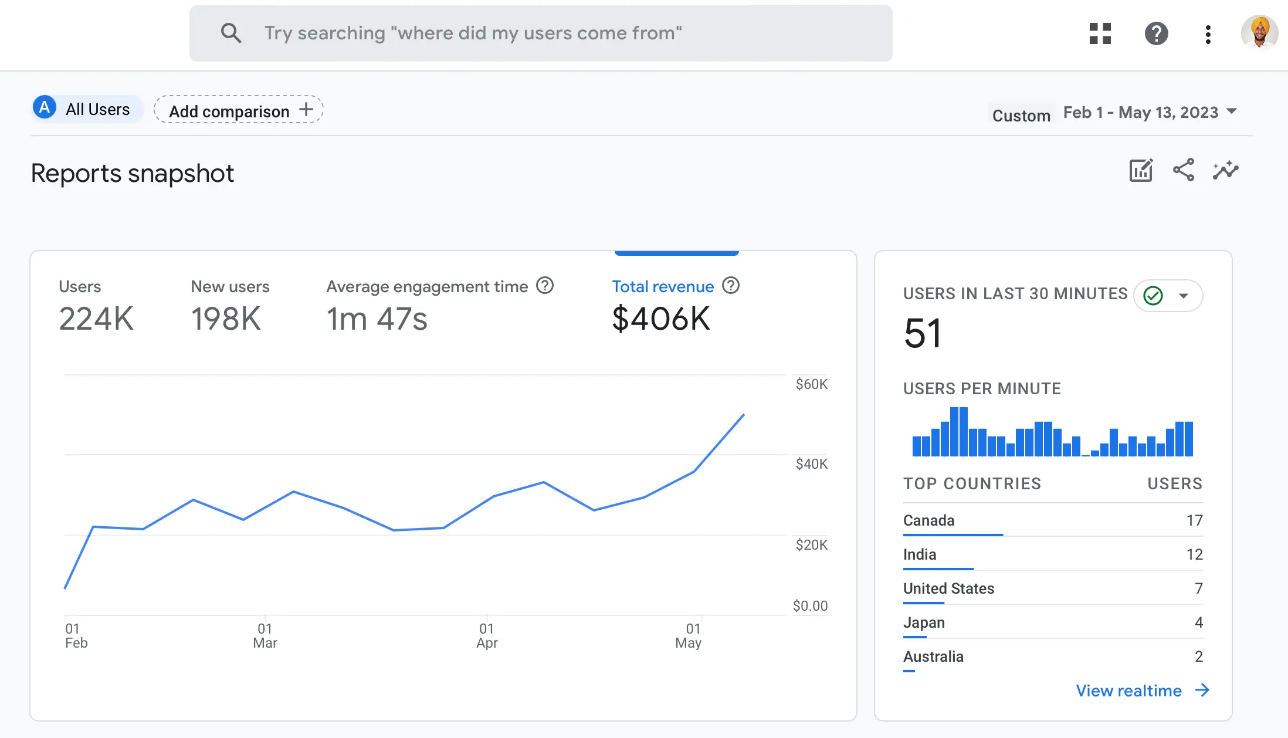Expand the realtime status dropdown arrow
The height and width of the screenshot is (738, 1288).
click(x=1184, y=296)
